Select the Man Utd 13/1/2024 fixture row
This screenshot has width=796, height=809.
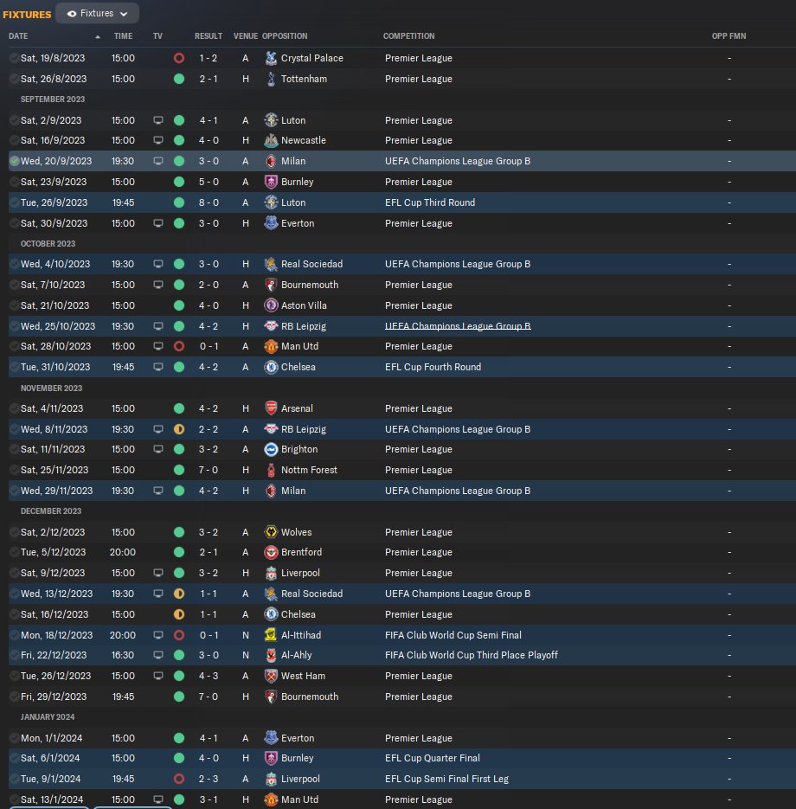point(401,799)
